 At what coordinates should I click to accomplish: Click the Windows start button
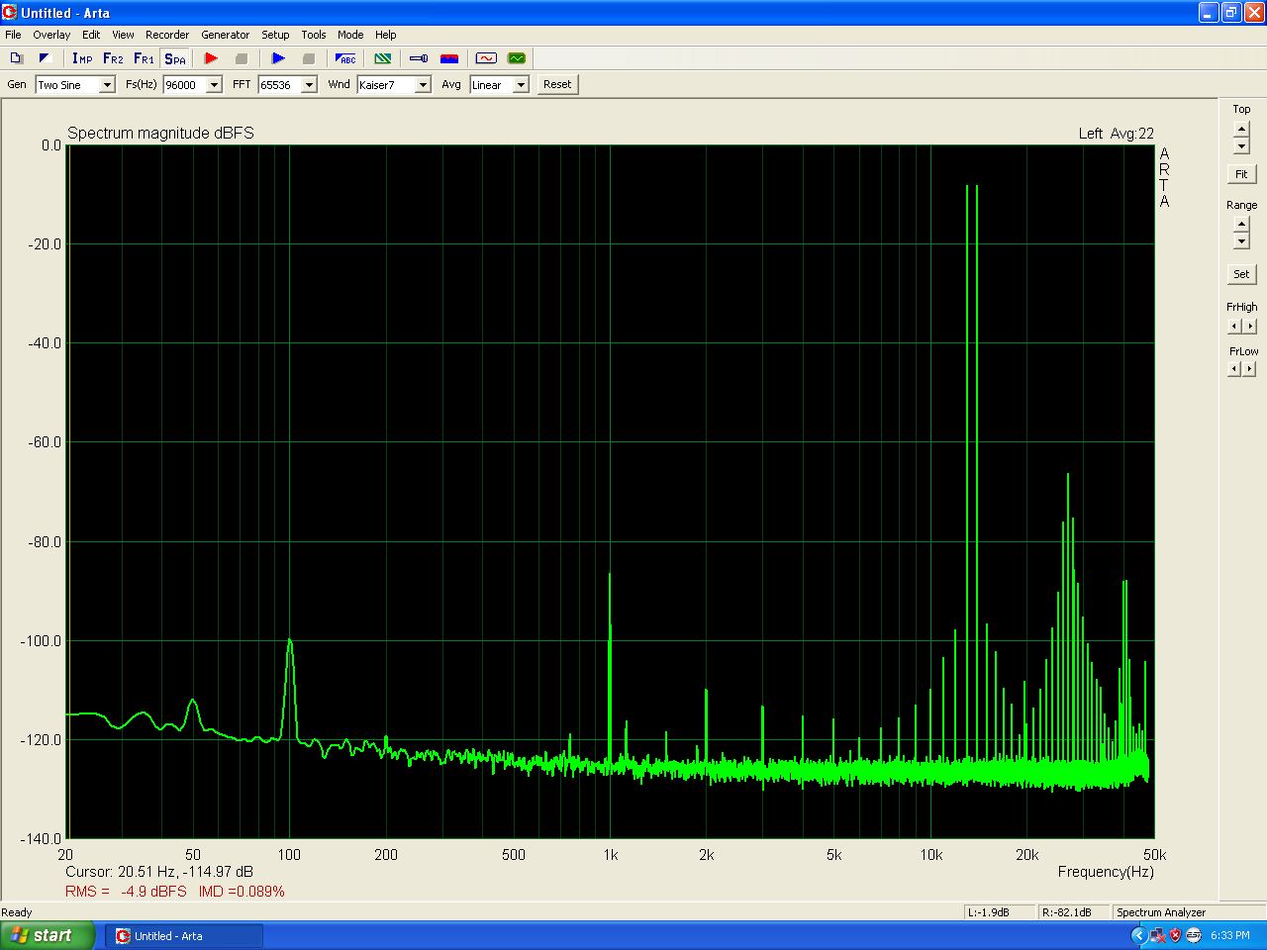pos(48,935)
